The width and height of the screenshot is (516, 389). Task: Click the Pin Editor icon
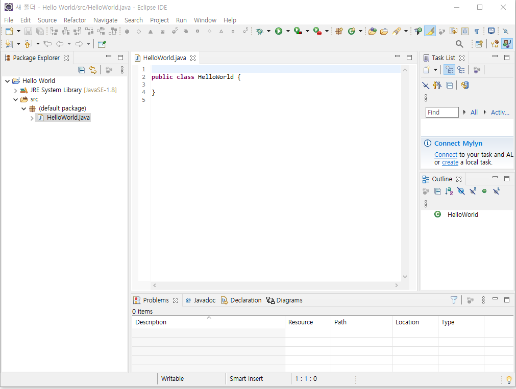(x=102, y=44)
